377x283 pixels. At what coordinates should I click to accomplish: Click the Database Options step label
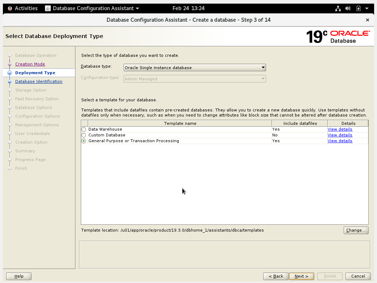[x=33, y=107]
